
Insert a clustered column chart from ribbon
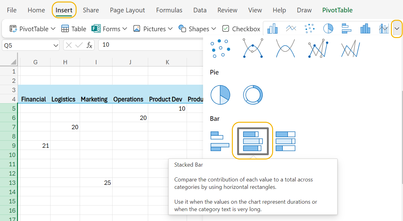[x=272, y=28]
